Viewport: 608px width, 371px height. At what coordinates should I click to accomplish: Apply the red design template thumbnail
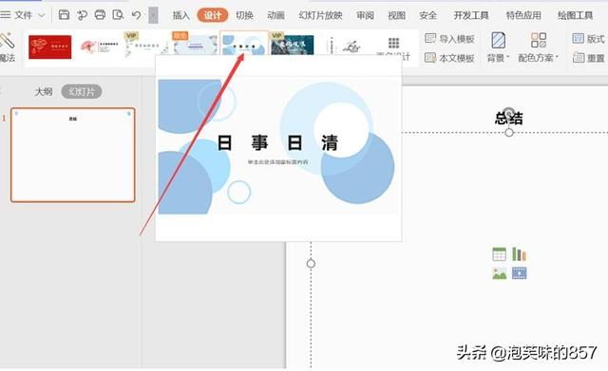(x=50, y=46)
